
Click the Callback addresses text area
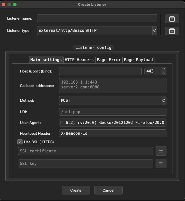pyautogui.click(x=113, y=86)
